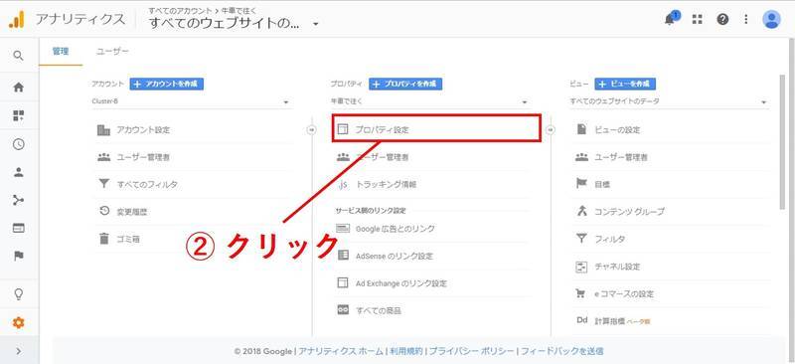Go to Home via the house icon
Screen dimensions: 795x364
[18, 88]
